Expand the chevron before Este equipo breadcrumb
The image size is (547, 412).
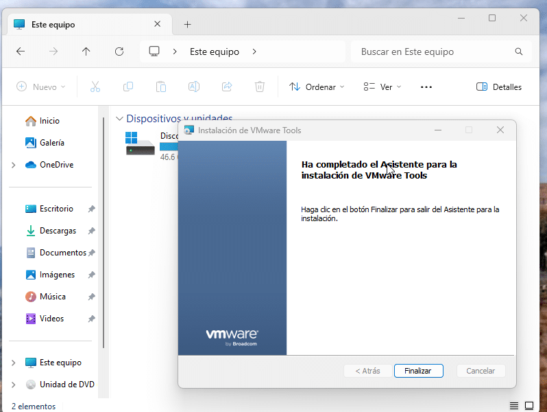(x=175, y=51)
